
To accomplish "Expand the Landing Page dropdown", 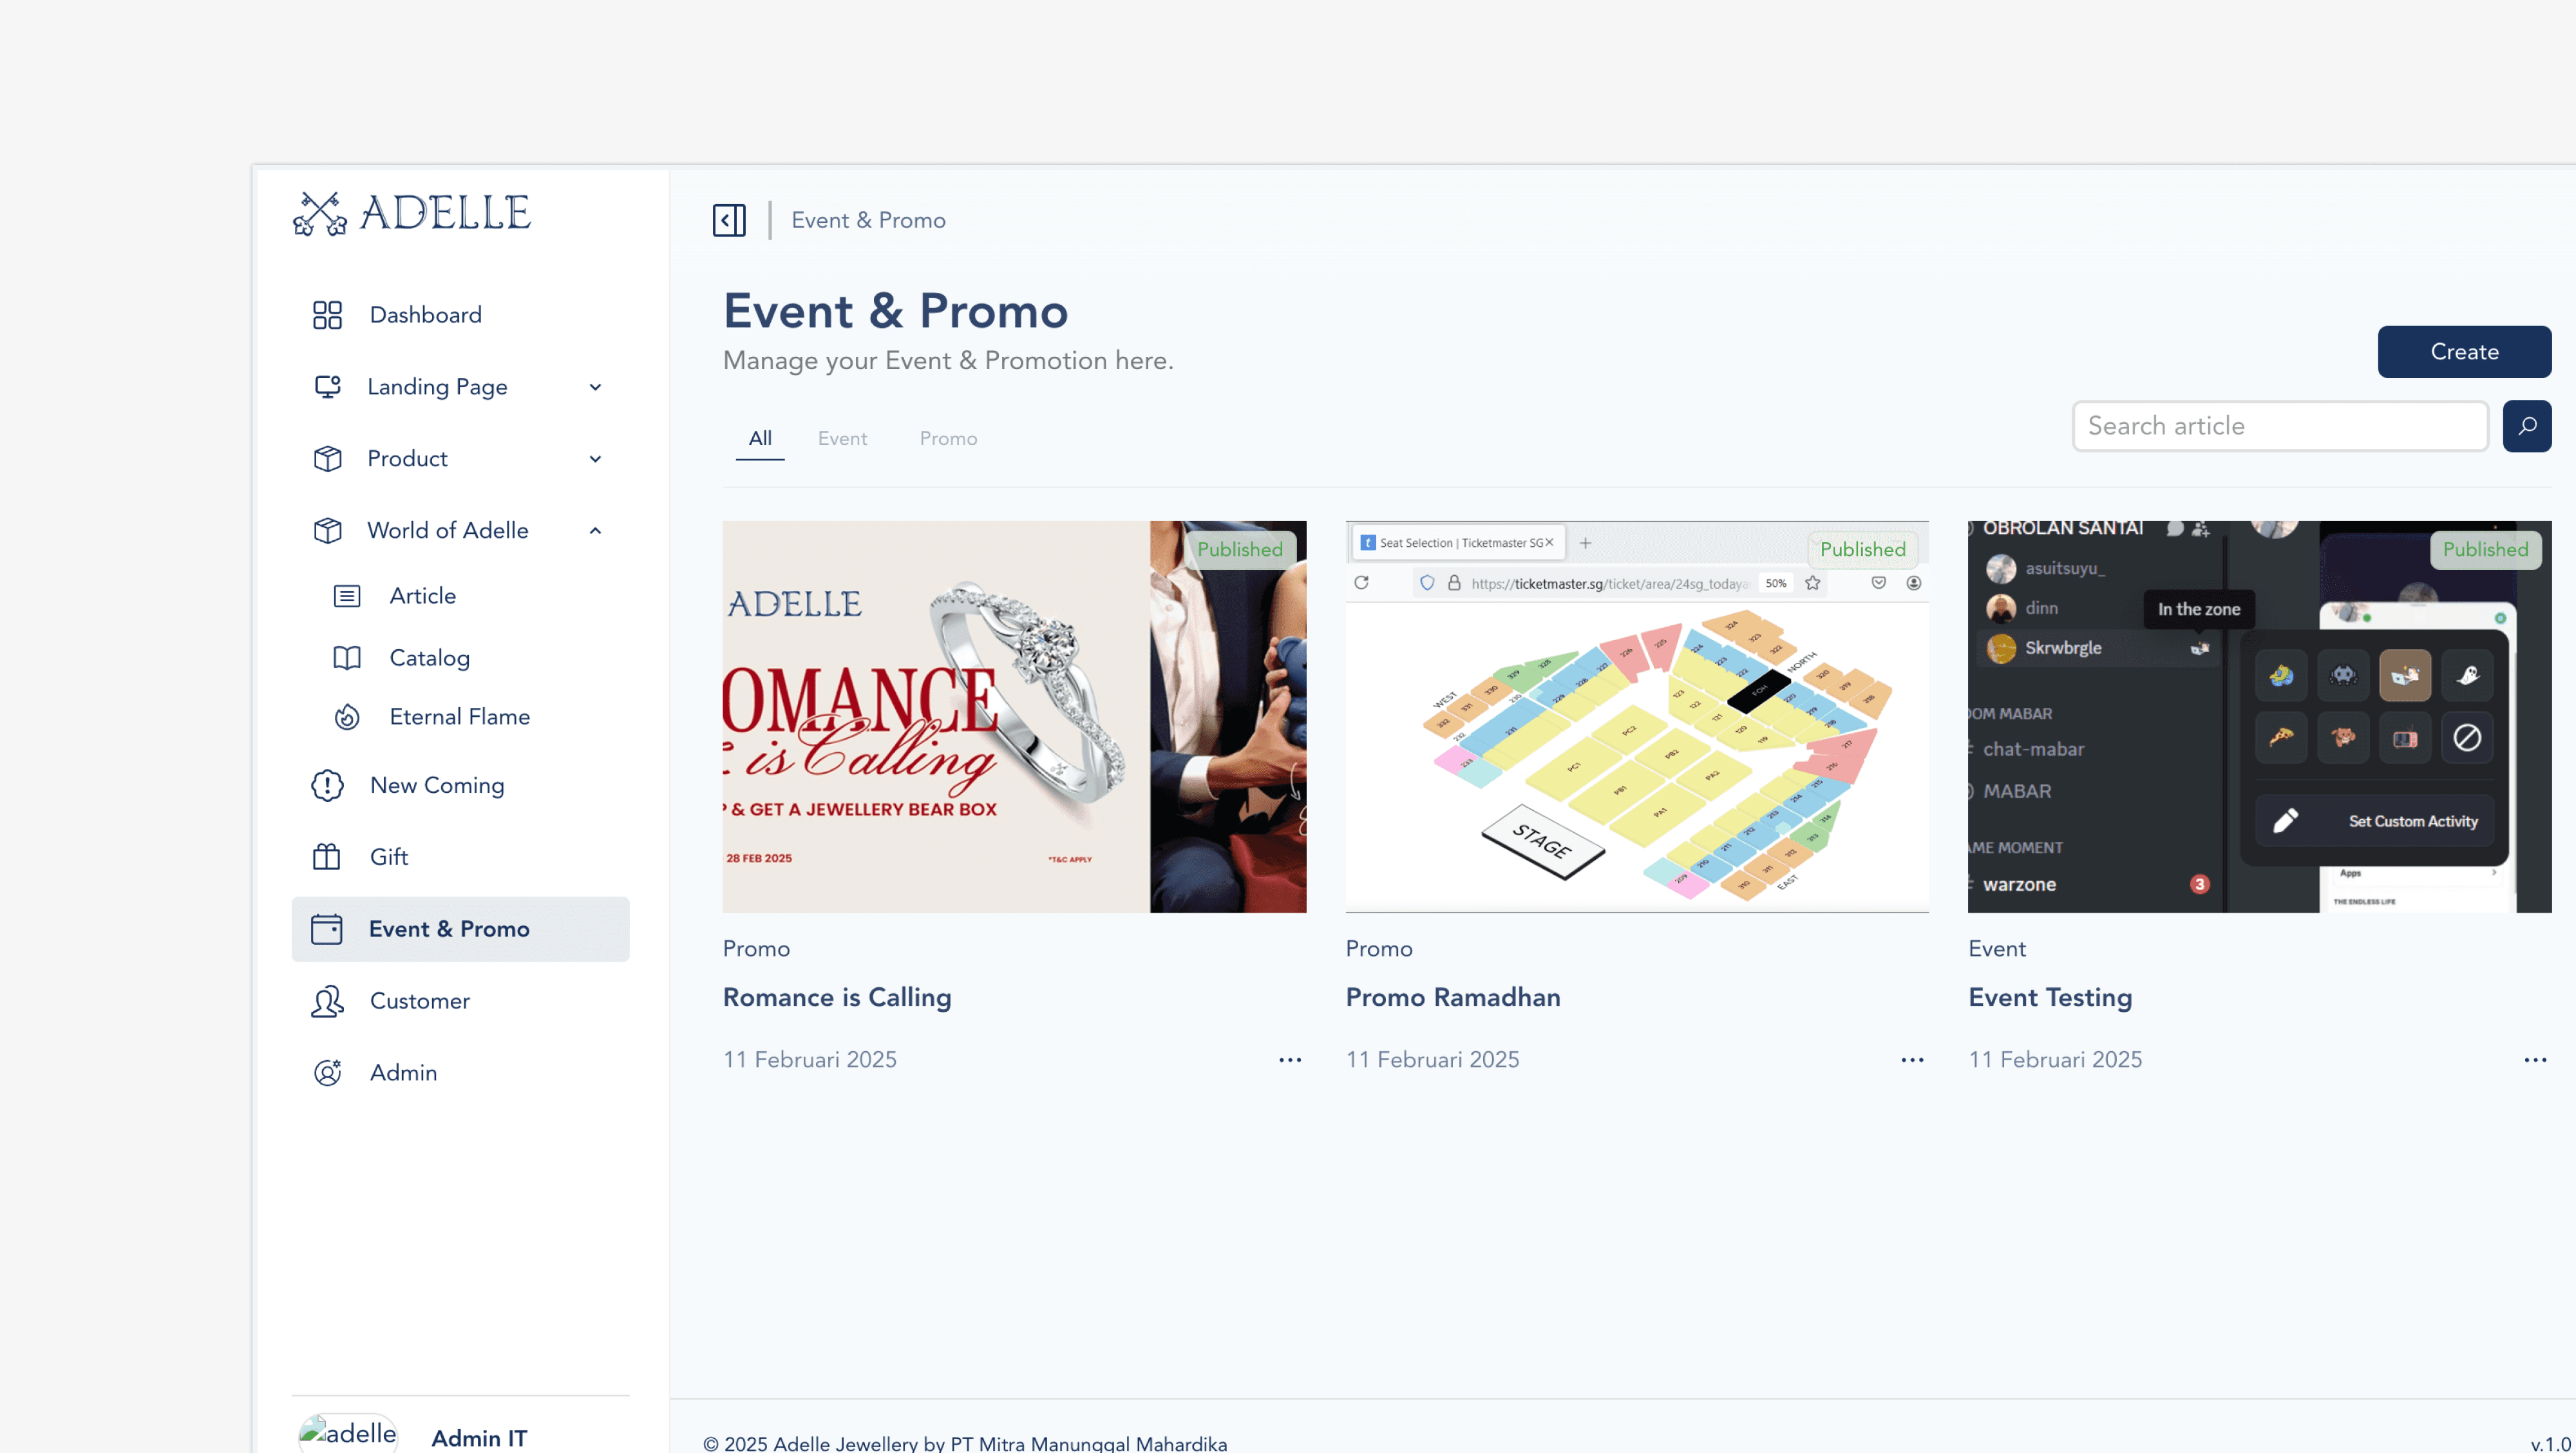I will click(595, 387).
